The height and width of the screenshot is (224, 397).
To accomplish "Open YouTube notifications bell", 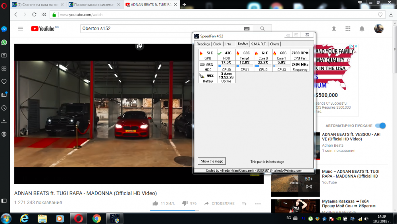I will 362,29.
